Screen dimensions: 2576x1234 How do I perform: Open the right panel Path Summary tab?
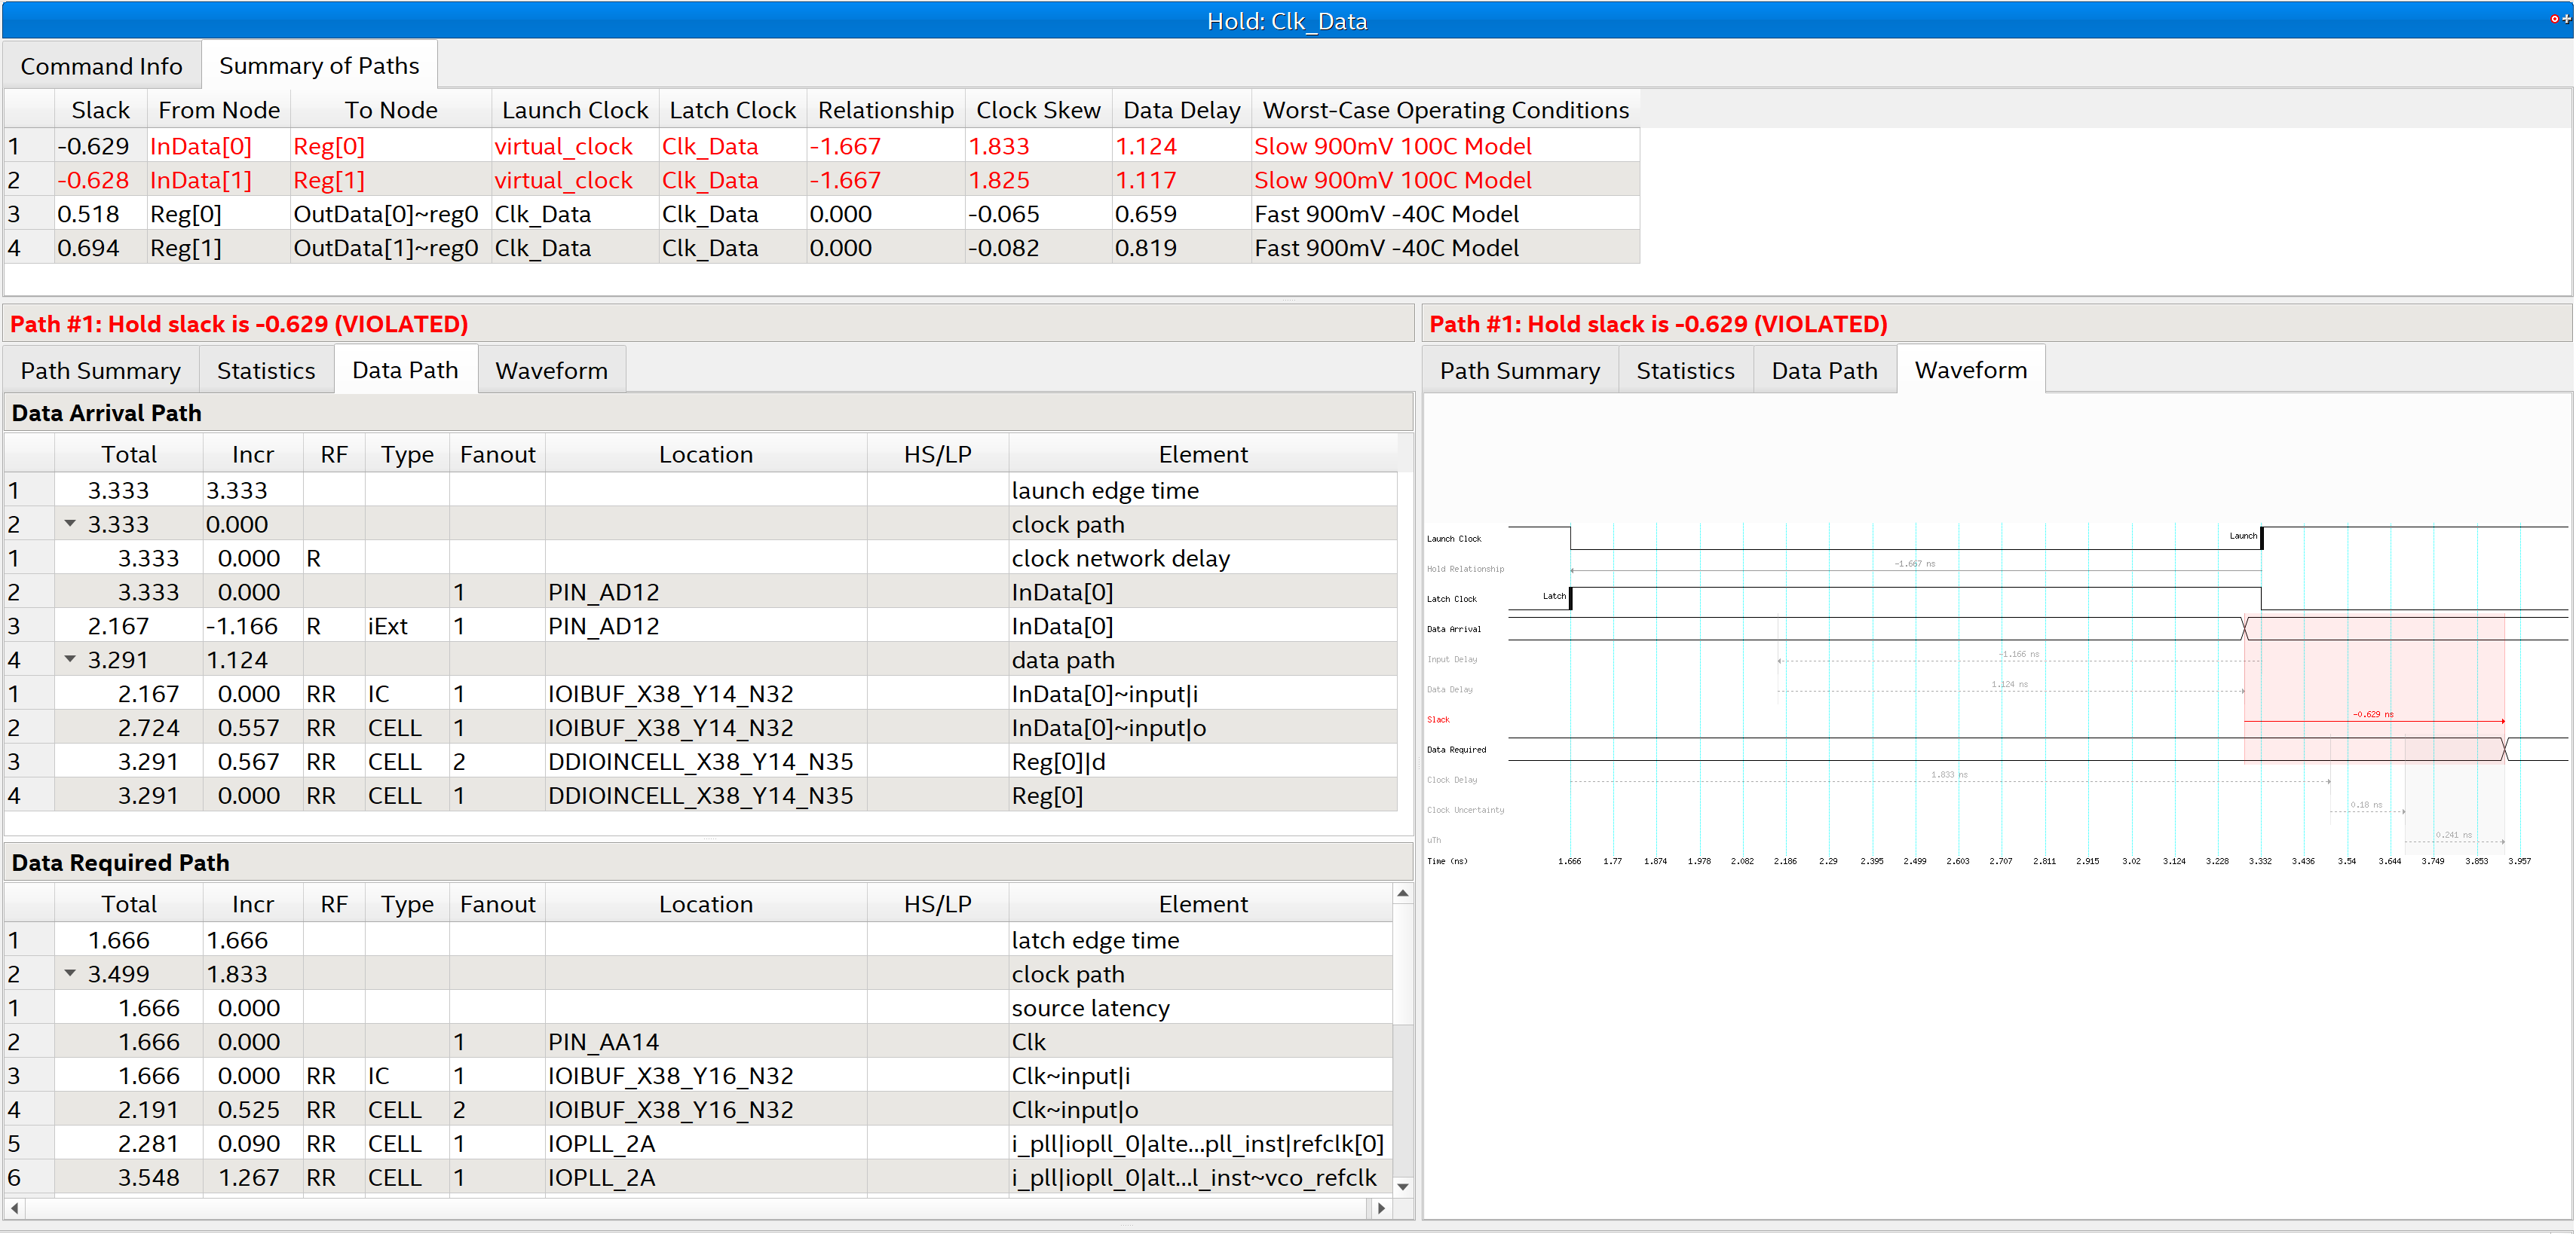(1519, 371)
